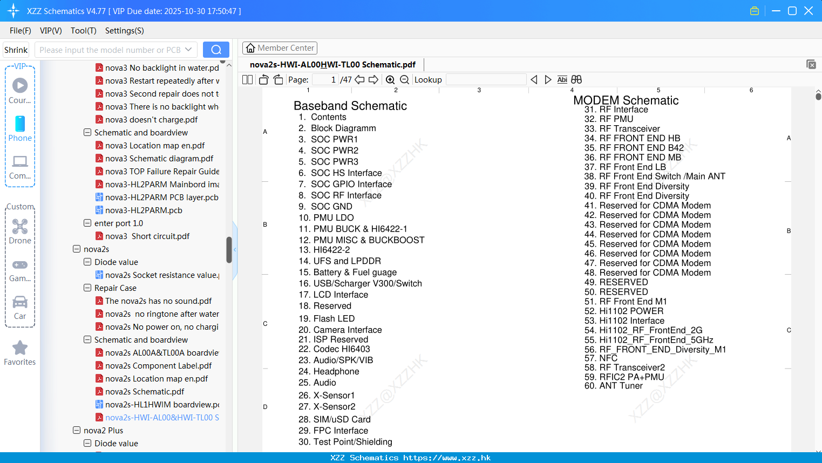Rotate the page clockwise
This screenshot has width=822, height=463.
click(x=278, y=80)
